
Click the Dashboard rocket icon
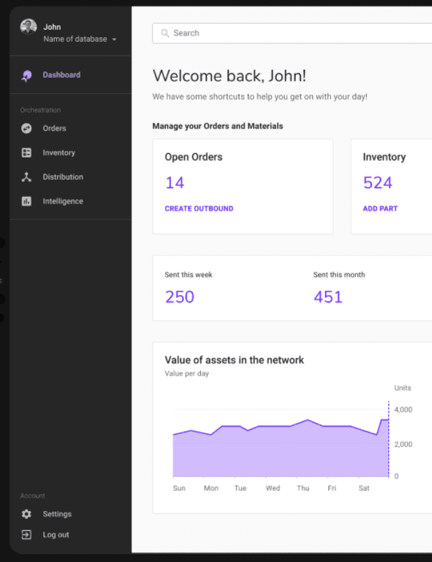pos(27,76)
